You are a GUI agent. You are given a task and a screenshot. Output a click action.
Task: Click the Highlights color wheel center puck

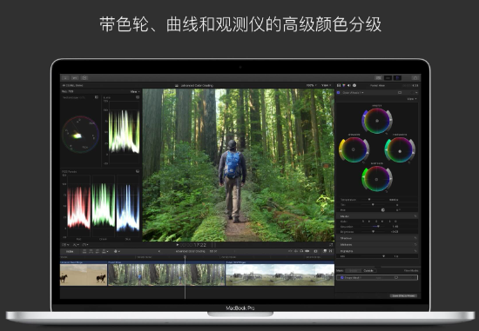pos(400,151)
